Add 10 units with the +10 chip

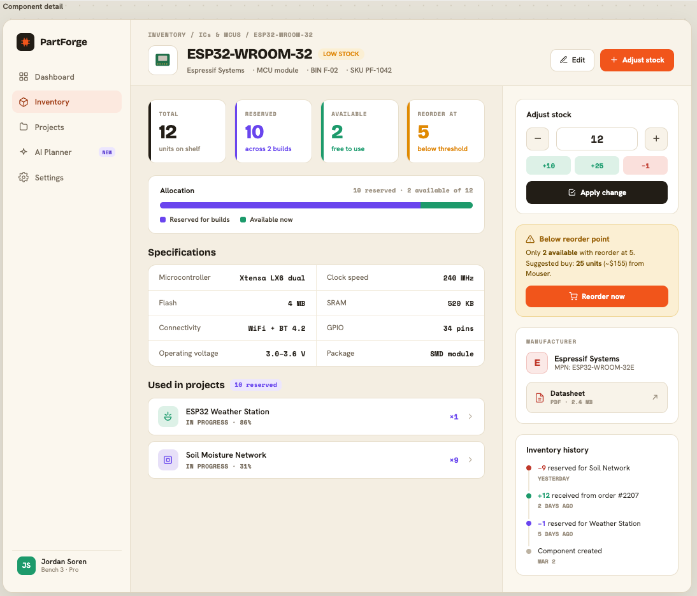(549, 166)
